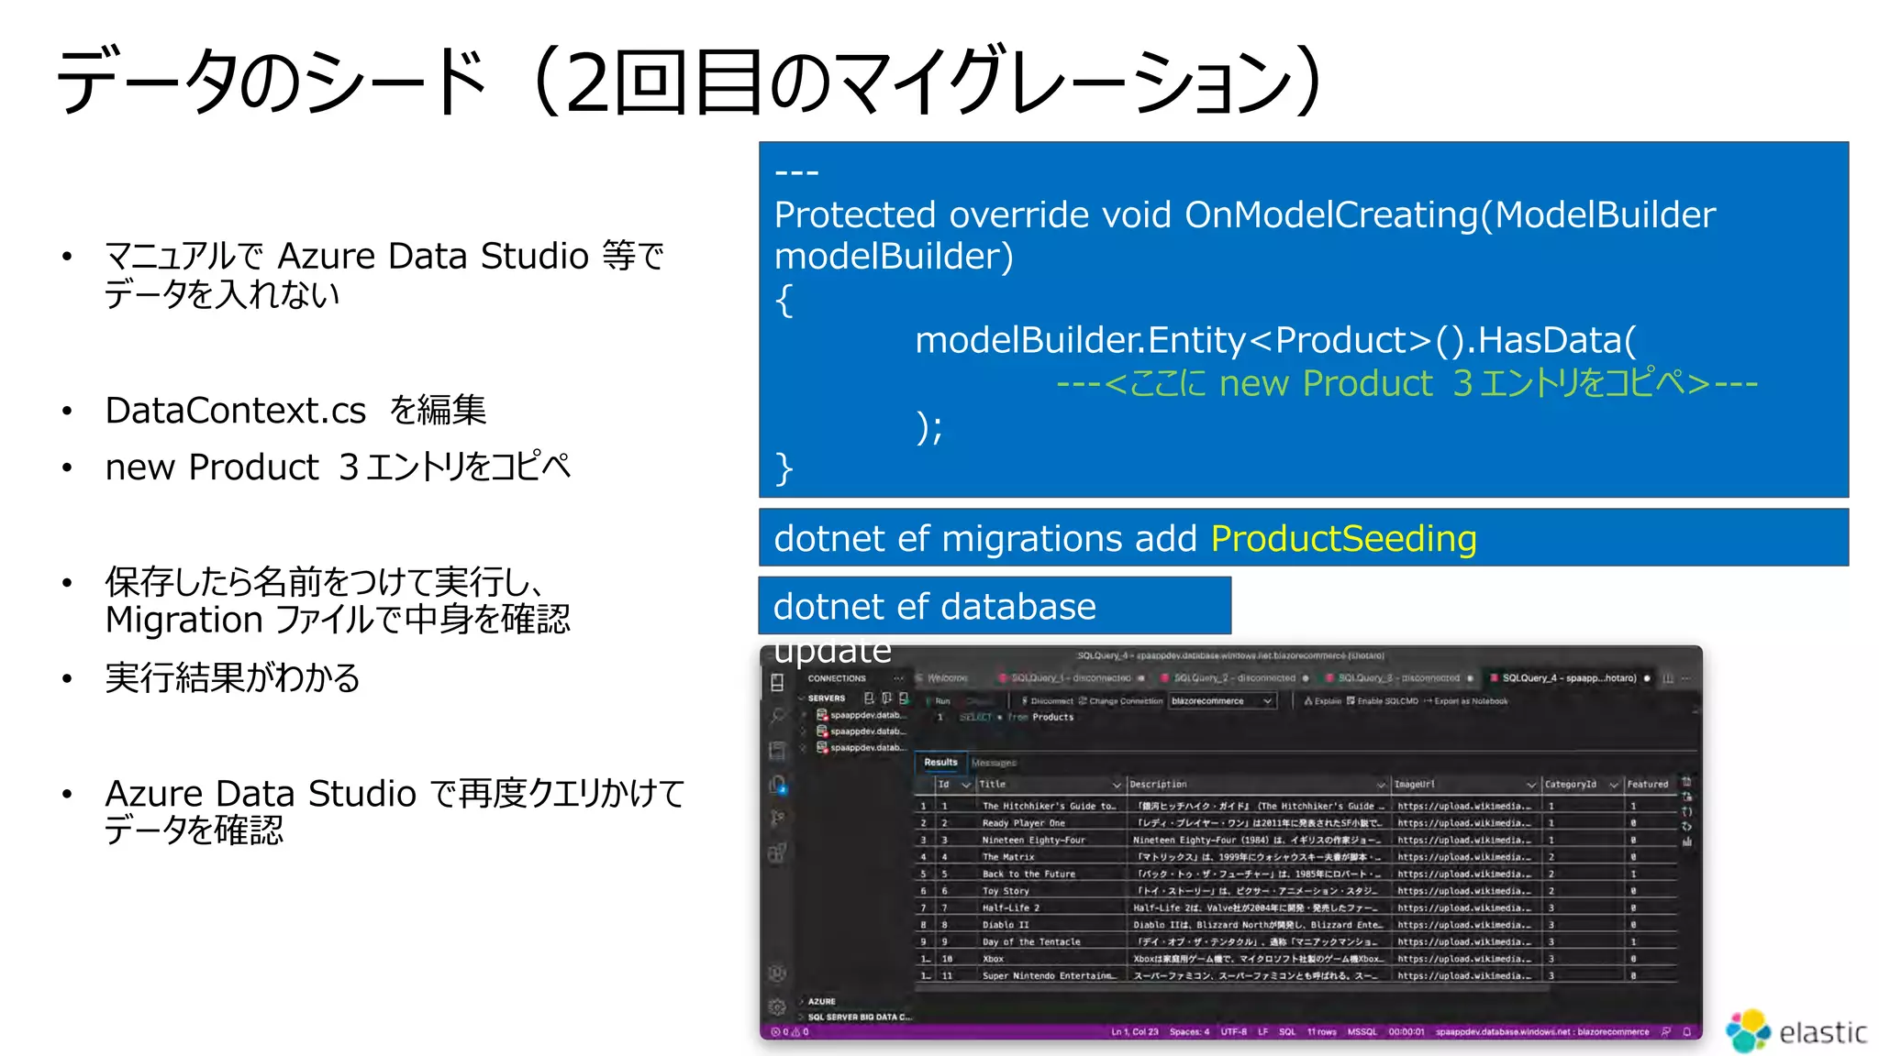This screenshot has width=1879, height=1056.
Task: Click the 'Diablo II' title cell
Action: pyautogui.click(x=1051, y=925)
